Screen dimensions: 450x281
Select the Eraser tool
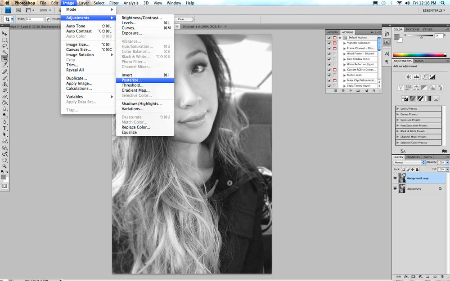pos(4,97)
